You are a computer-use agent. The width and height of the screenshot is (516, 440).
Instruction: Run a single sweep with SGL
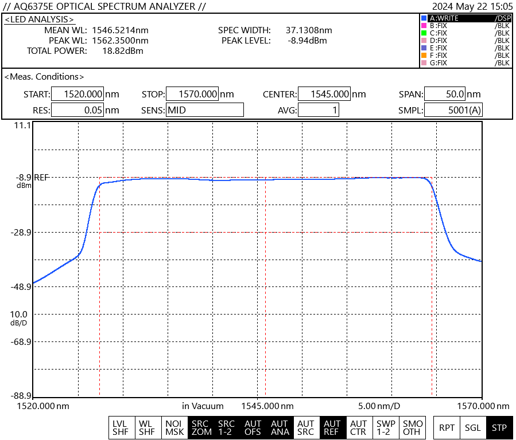pos(473,427)
